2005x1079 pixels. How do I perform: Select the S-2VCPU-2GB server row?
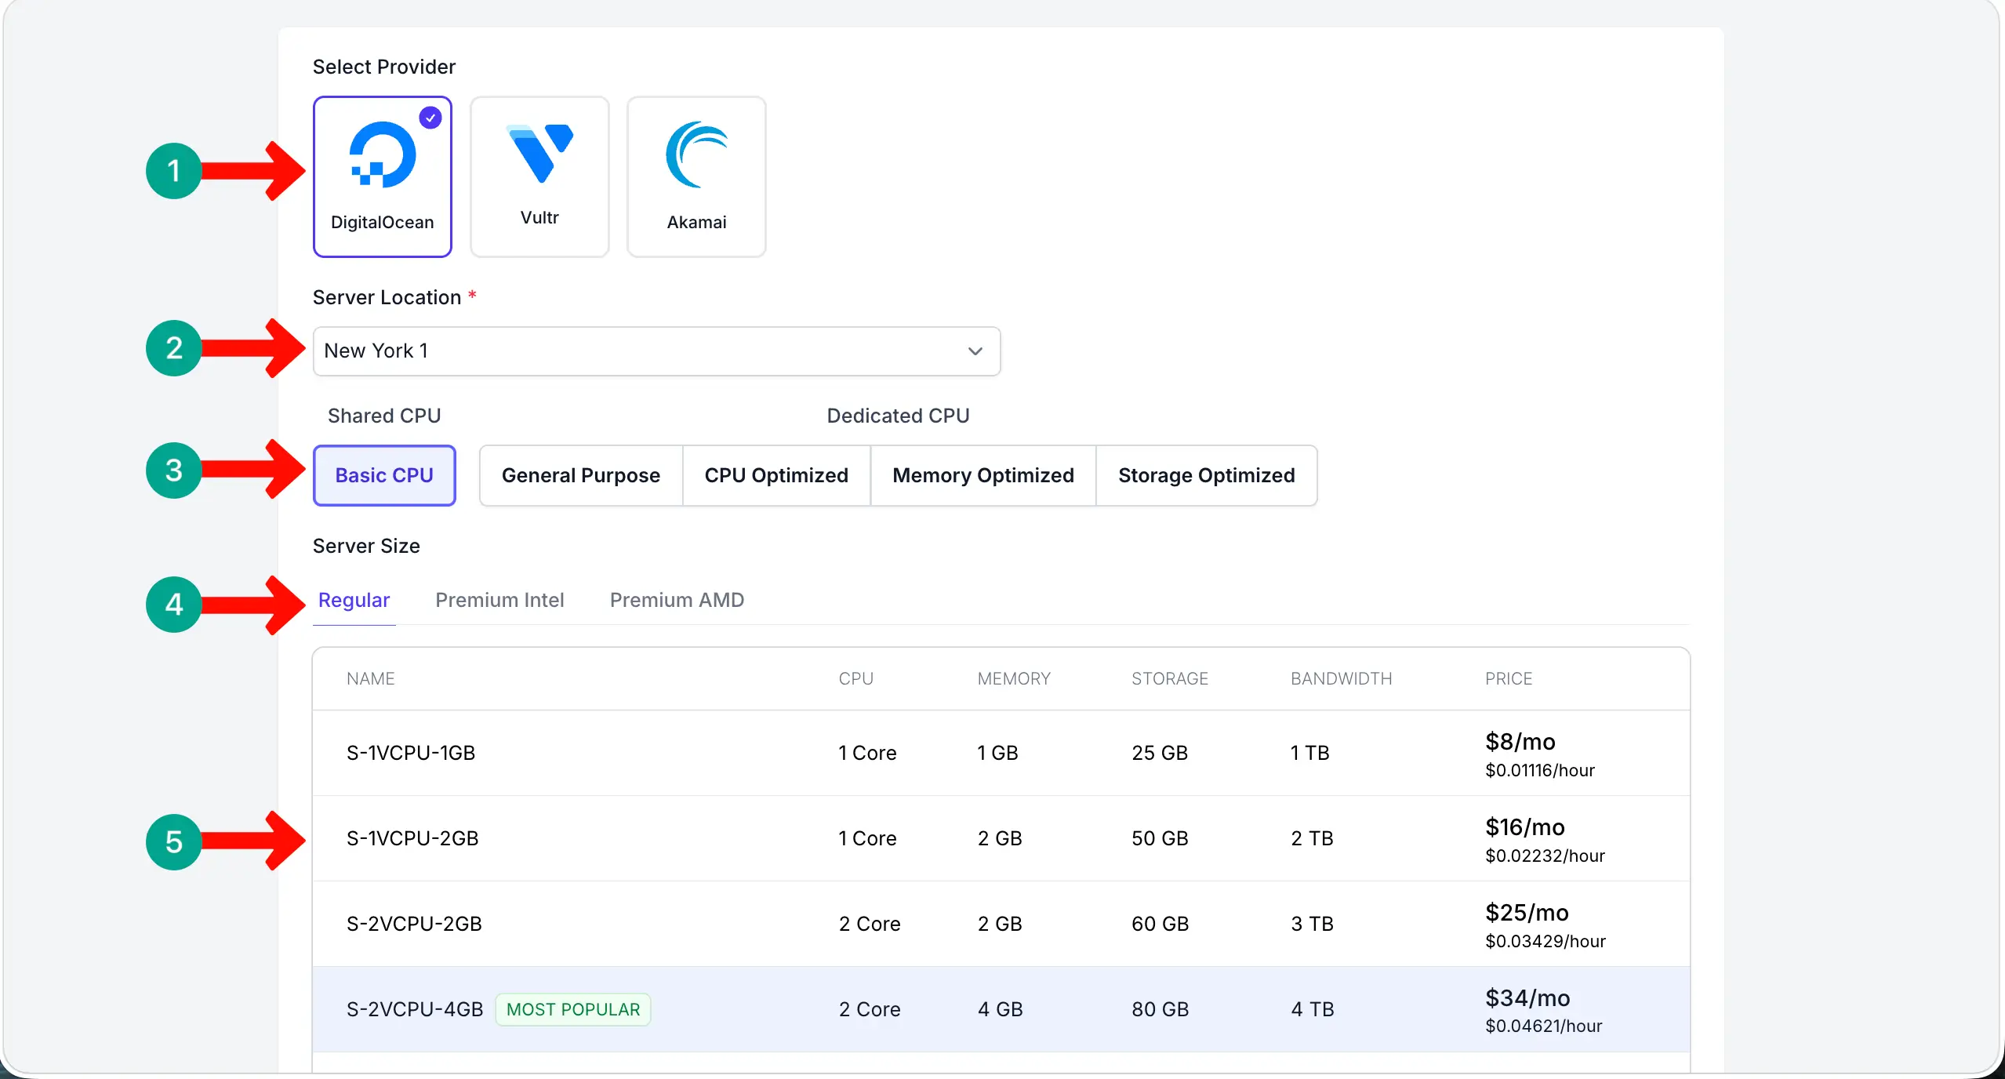pos(1001,924)
